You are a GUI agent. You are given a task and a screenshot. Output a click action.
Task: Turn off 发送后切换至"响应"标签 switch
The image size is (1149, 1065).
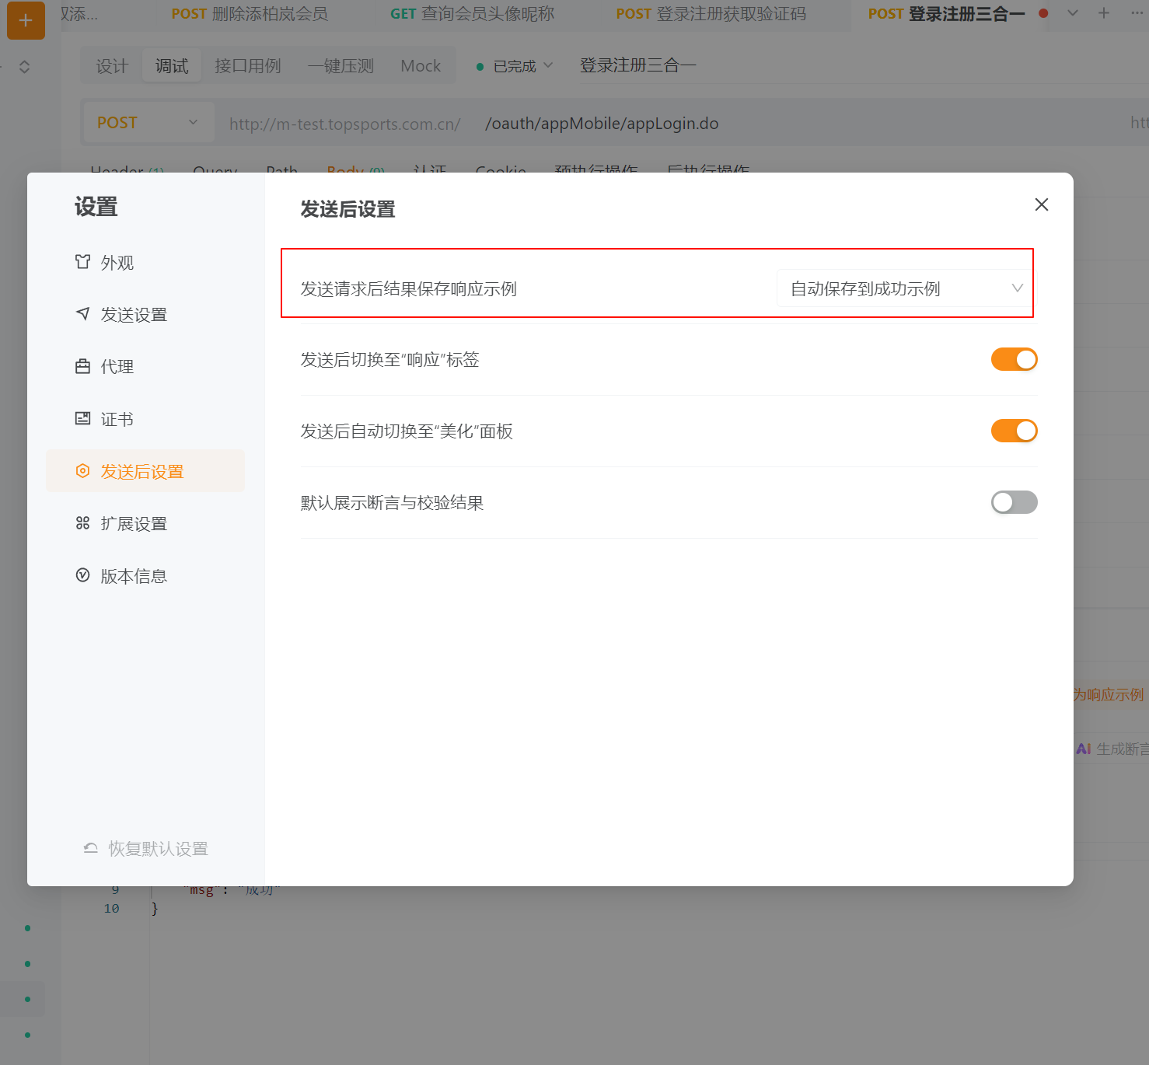(x=1015, y=359)
